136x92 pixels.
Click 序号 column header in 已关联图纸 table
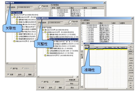tap(54, 8)
